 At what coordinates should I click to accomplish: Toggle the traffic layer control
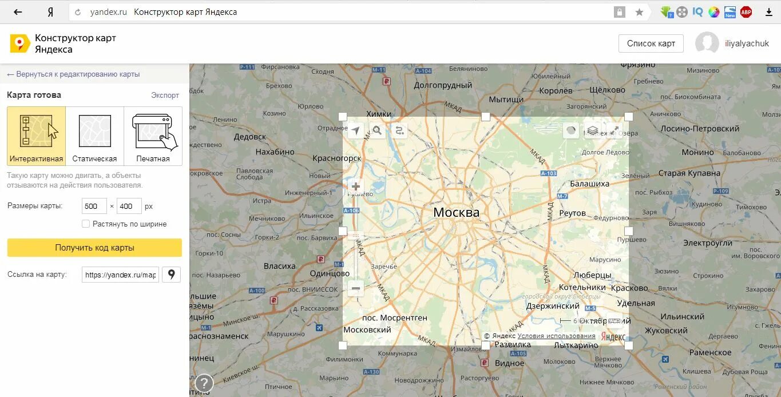click(x=570, y=131)
